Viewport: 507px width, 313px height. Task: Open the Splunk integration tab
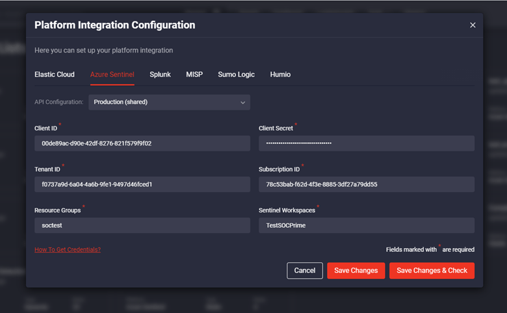pyautogui.click(x=160, y=75)
